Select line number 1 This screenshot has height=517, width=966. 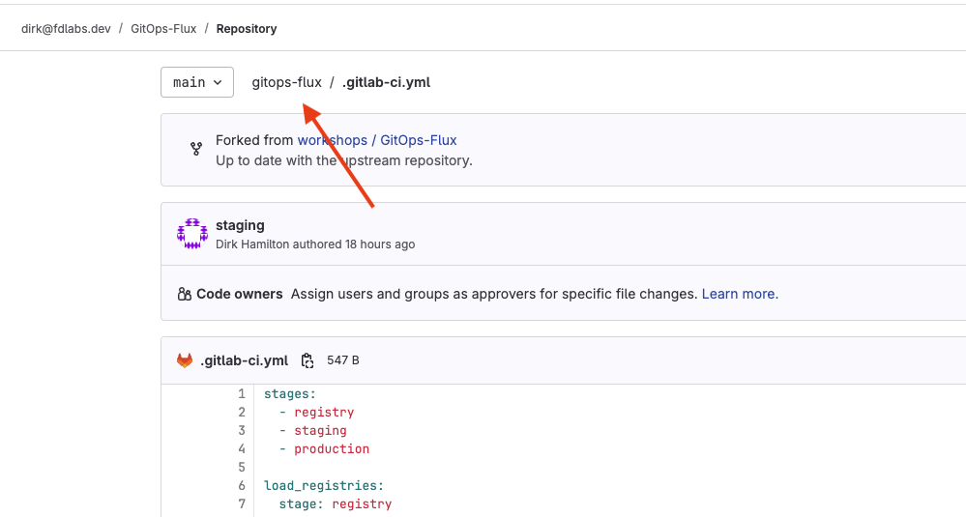click(242, 394)
